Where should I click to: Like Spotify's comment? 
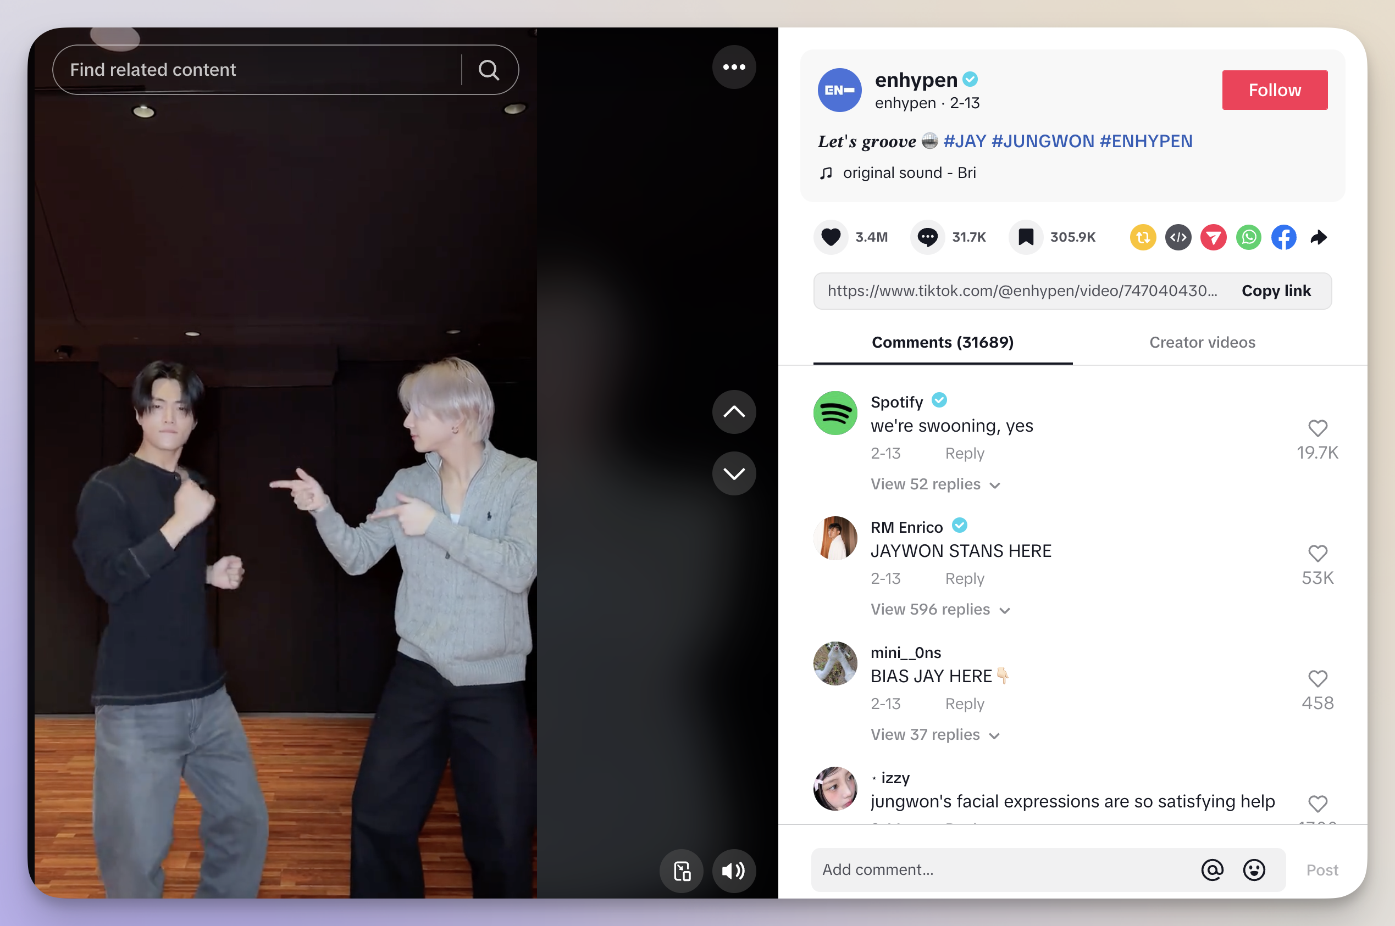click(x=1317, y=428)
